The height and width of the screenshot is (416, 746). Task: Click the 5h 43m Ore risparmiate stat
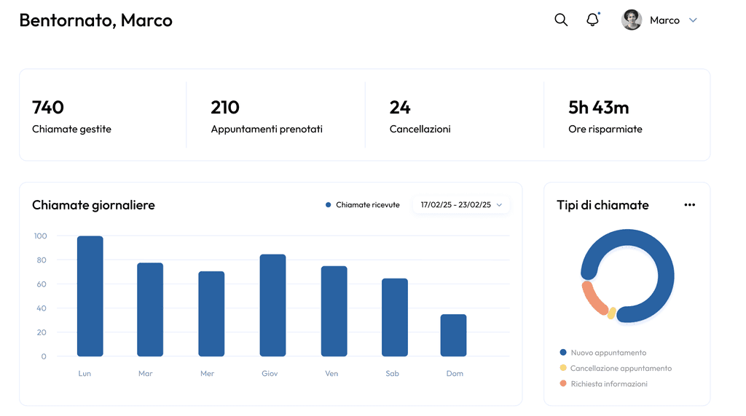(605, 116)
